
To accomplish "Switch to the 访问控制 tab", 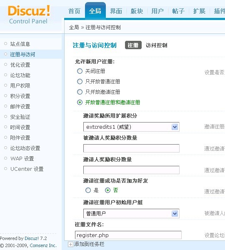I will pyautogui.click(x=156, y=45).
